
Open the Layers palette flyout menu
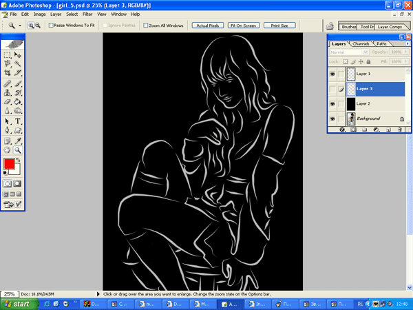pos(407,43)
